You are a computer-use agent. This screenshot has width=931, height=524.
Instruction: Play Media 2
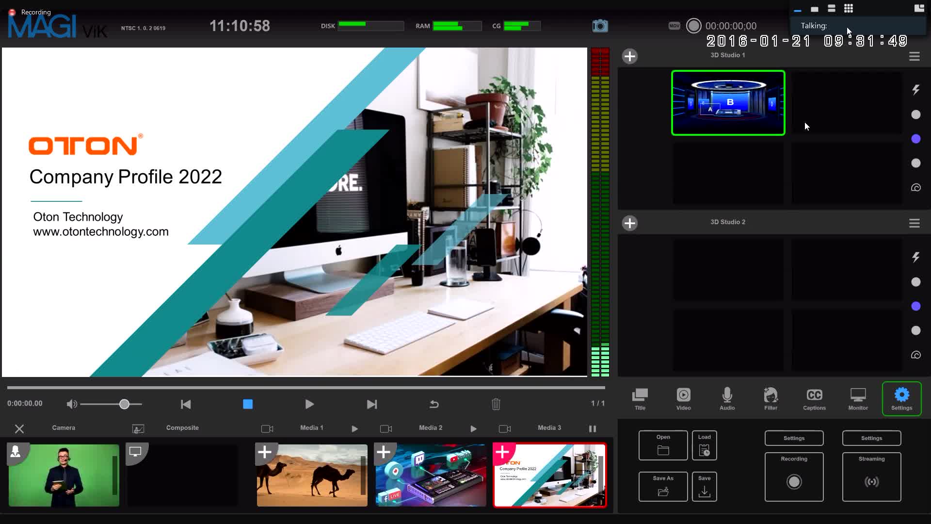(473, 429)
